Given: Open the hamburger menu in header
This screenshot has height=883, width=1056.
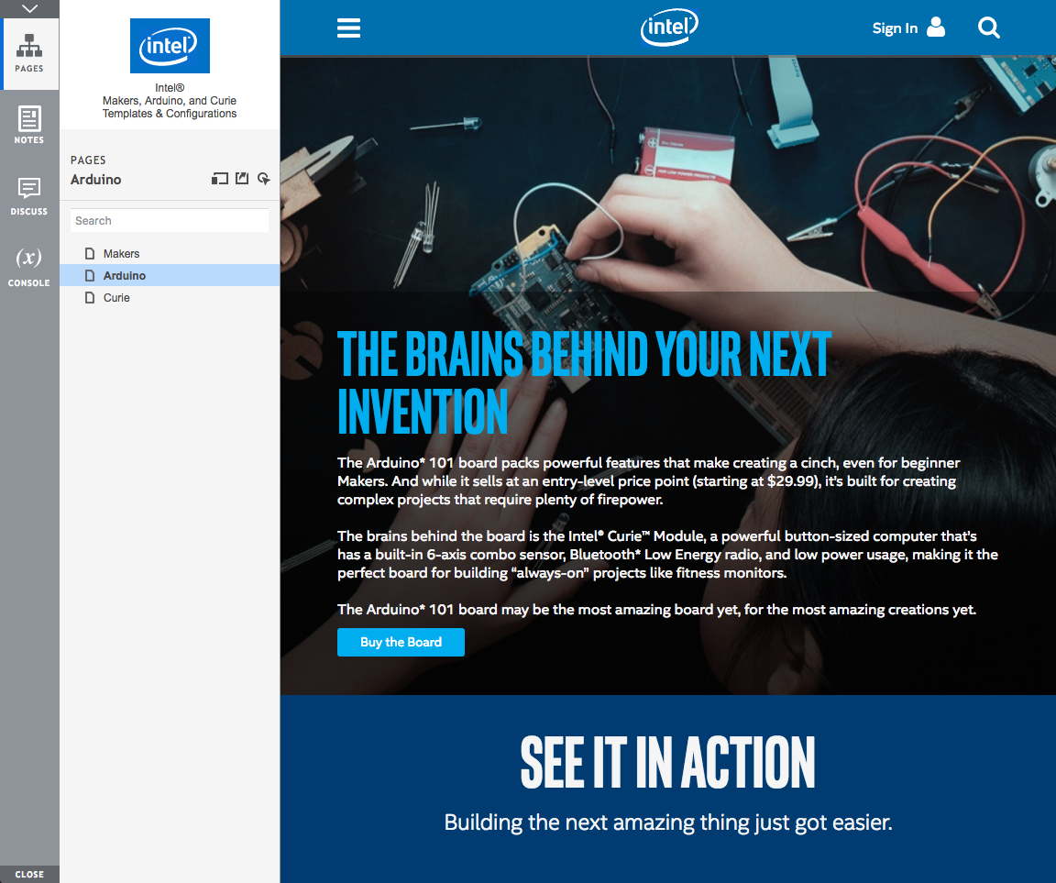Looking at the screenshot, I should (349, 28).
